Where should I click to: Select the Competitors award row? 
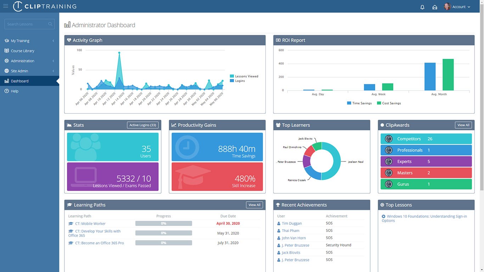click(x=426, y=139)
